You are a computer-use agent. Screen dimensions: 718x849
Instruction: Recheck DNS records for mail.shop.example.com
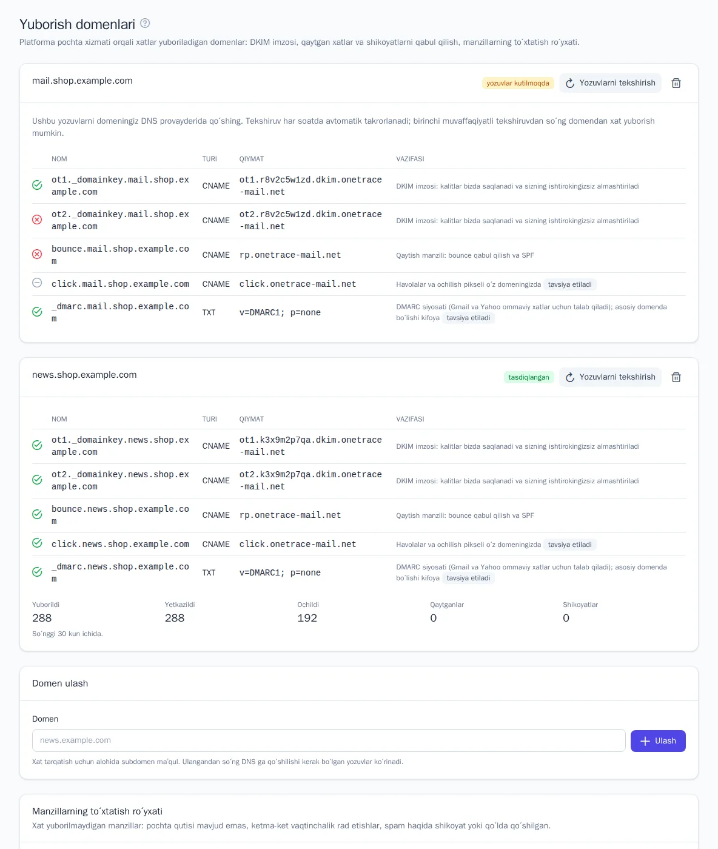coord(610,83)
